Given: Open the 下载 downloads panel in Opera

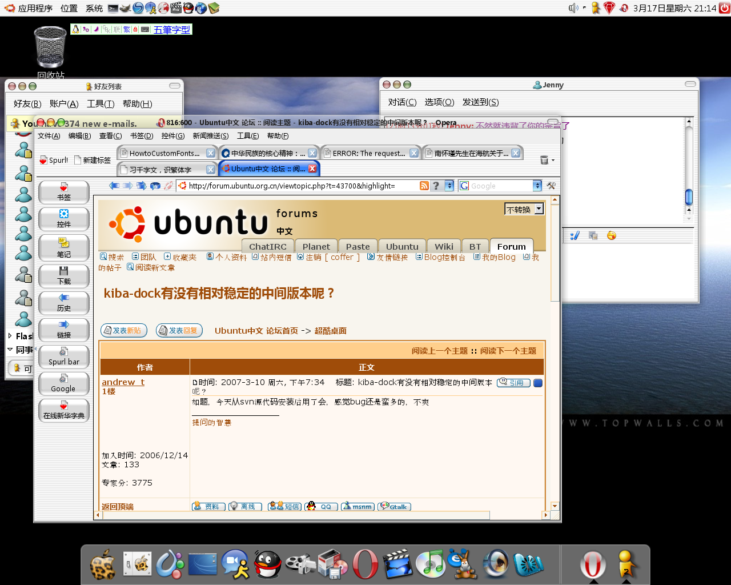Looking at the screenshot, I should (64, 276).
